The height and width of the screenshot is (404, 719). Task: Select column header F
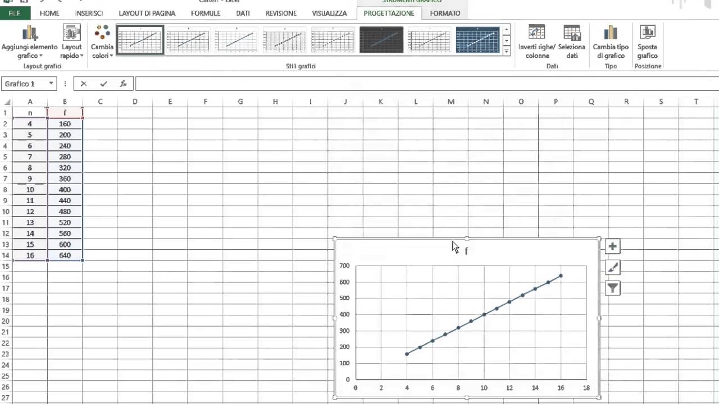[x=205, y=102]
